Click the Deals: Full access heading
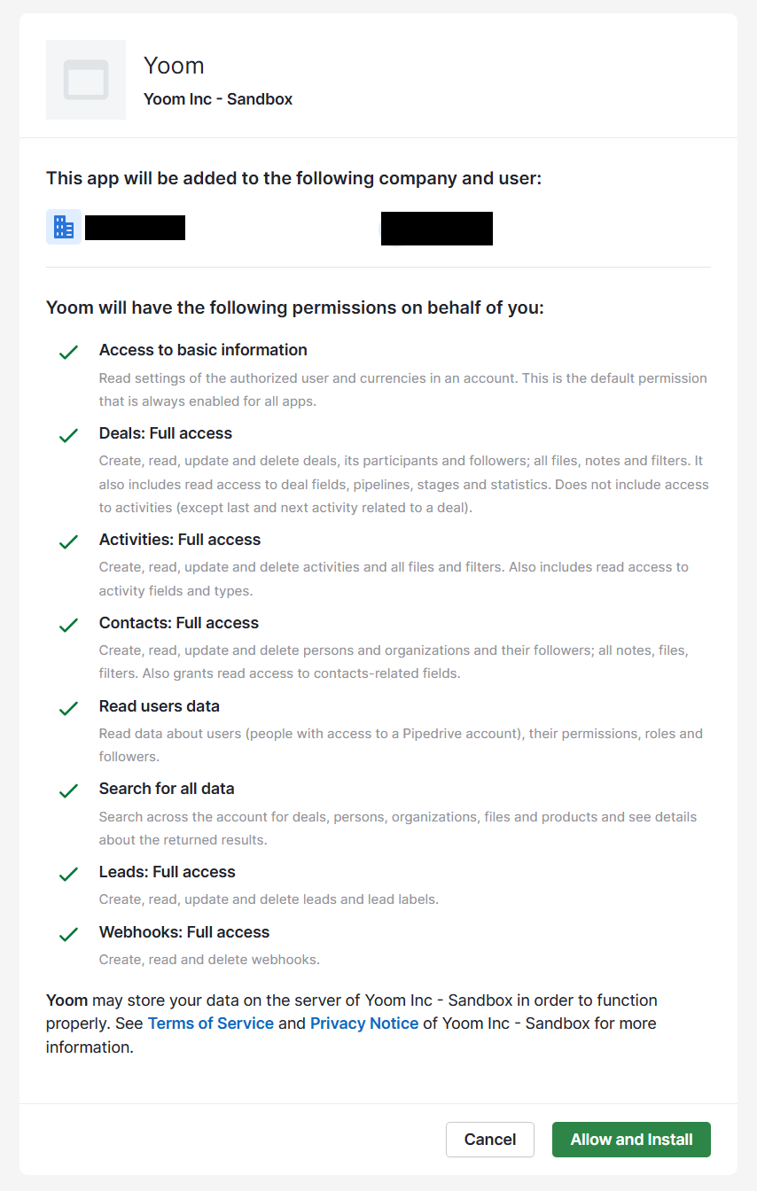 click(166, 433)
